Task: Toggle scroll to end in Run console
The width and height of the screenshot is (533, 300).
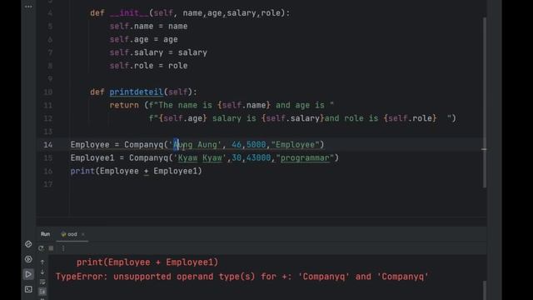Action: pos(42,292)
